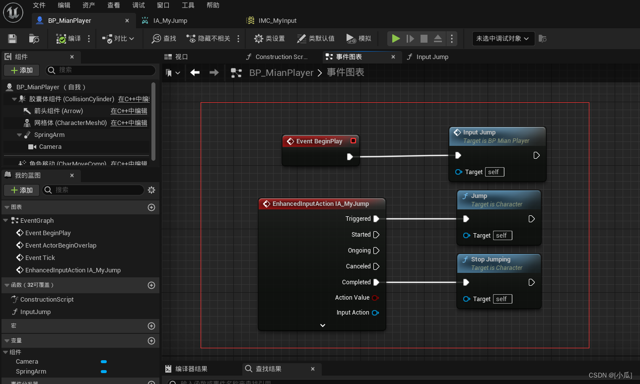Click 添加 button in My Blueprint panel
The image size is (640, 384).
click(21, 190)
